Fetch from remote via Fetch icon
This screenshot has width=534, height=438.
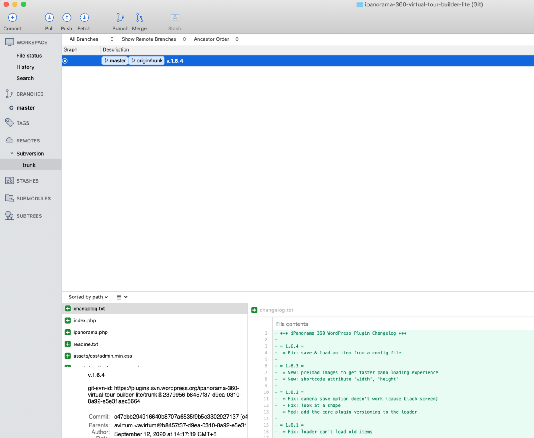click(84, 17)
